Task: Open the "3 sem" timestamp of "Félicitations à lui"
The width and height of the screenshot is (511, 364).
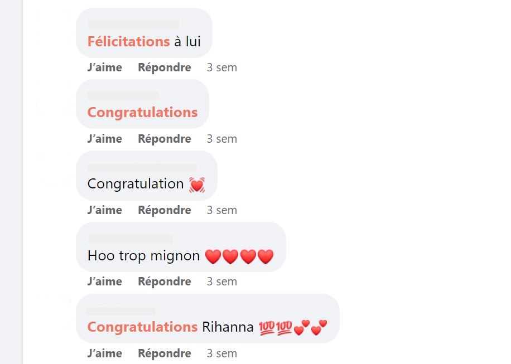Action: pos(221,67)
